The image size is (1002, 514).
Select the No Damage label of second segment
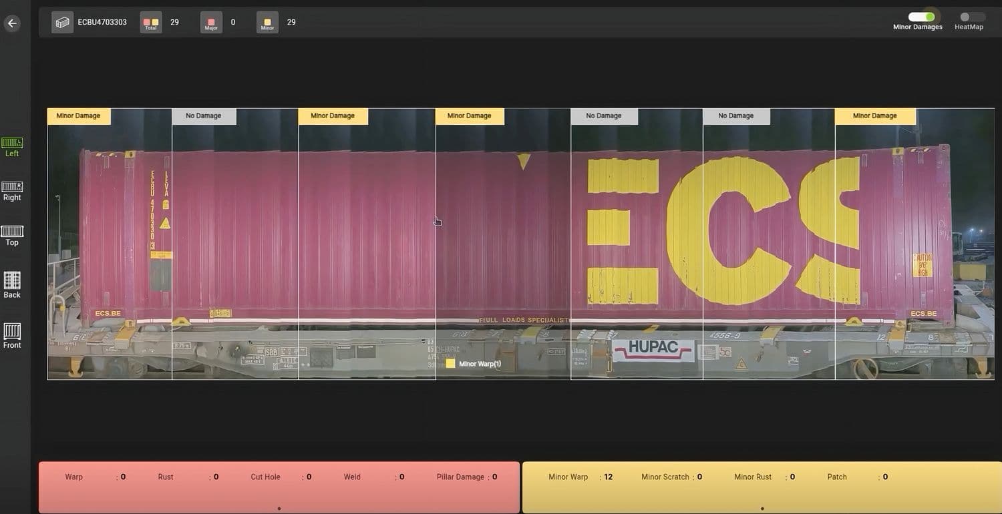(204, 116)
